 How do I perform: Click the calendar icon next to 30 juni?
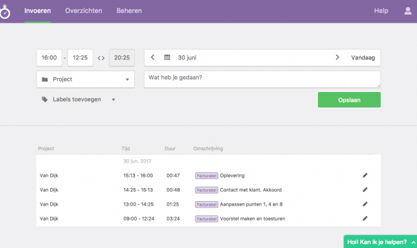[167, 57]
